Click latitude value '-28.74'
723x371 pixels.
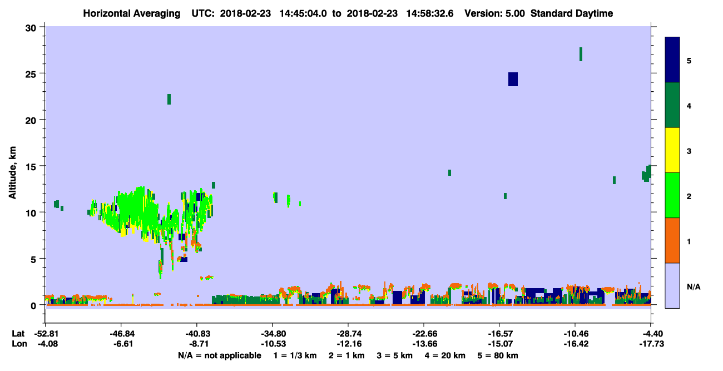pos(348,333)
